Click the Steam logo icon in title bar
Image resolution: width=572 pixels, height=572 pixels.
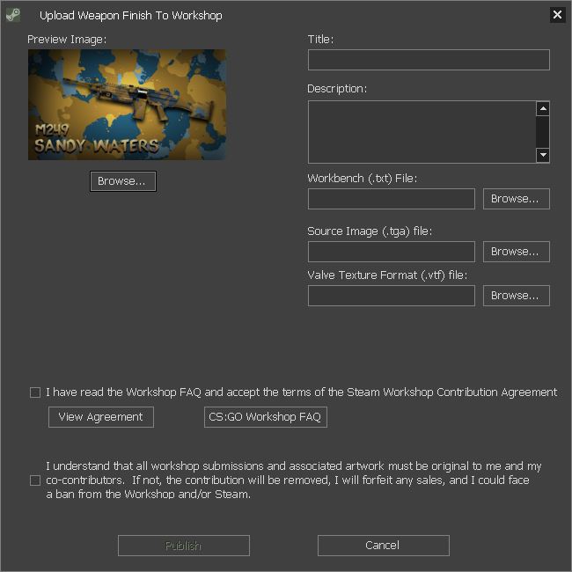[13, 15]
